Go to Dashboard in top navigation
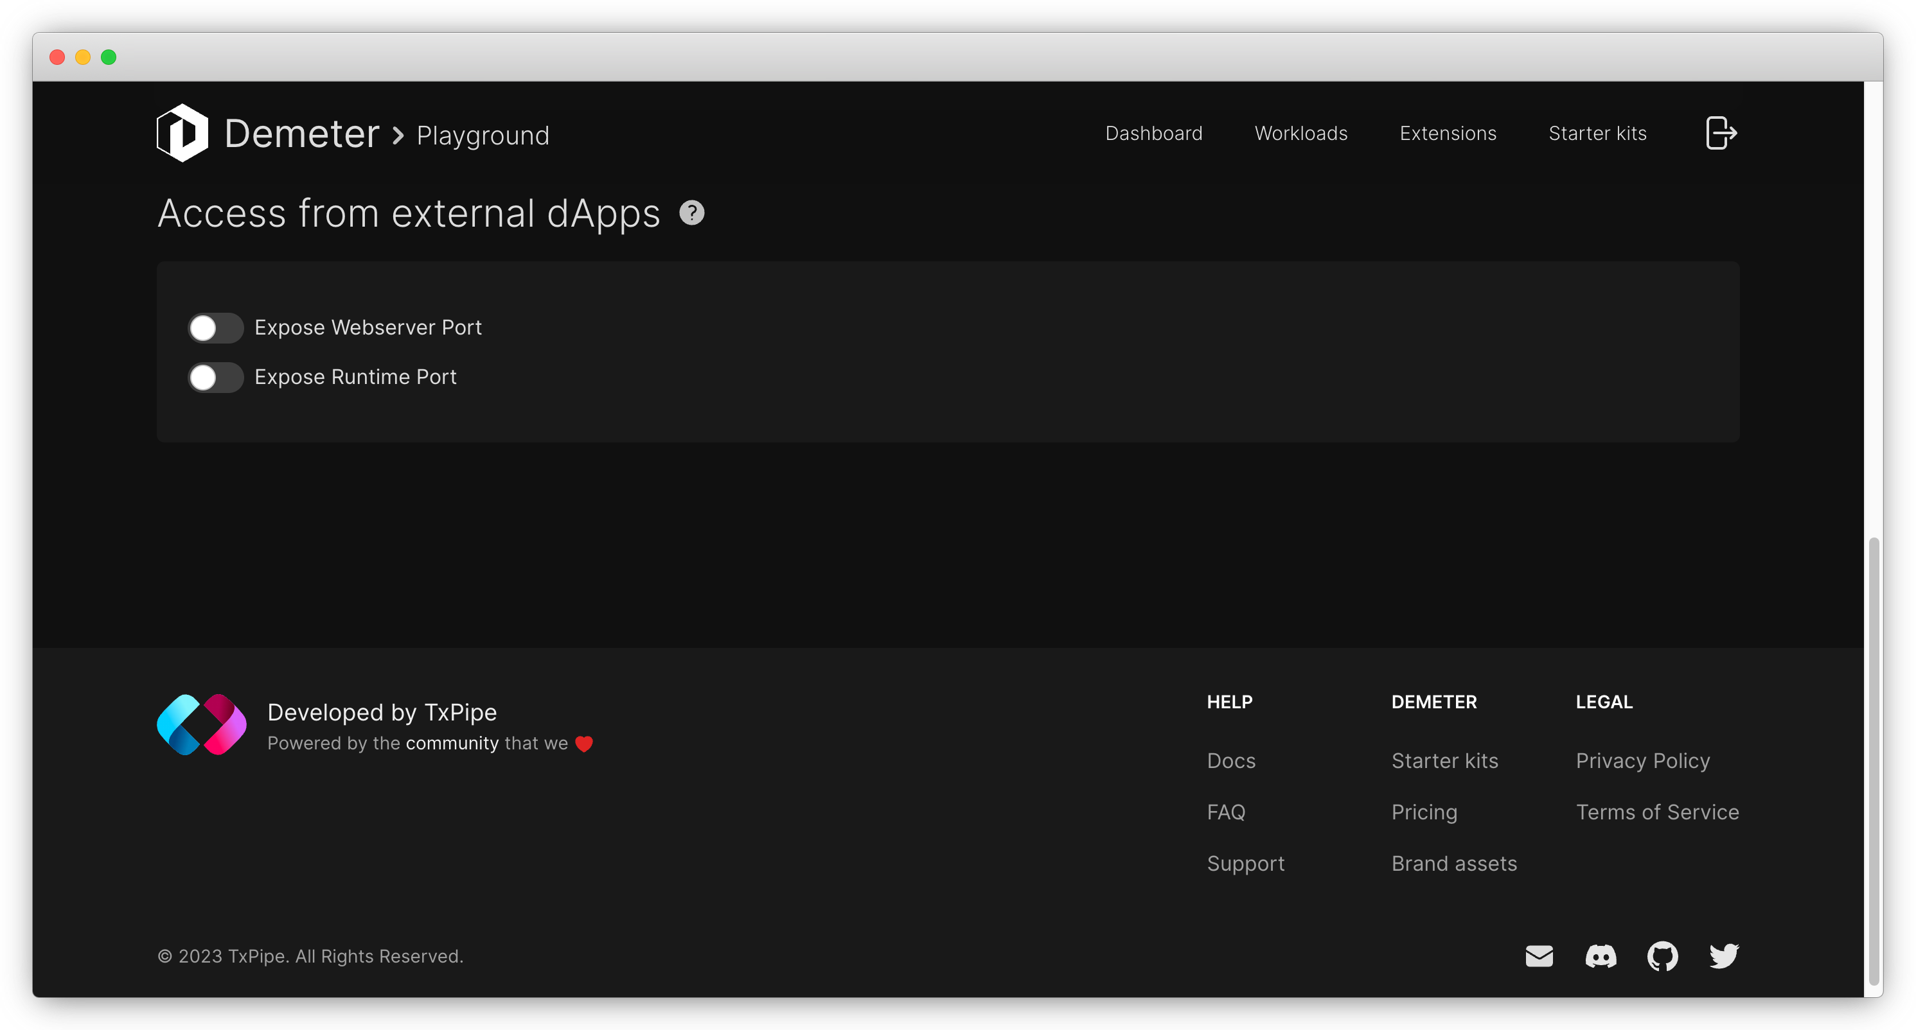1916x1030 pixels. [x=1153, y=134]
